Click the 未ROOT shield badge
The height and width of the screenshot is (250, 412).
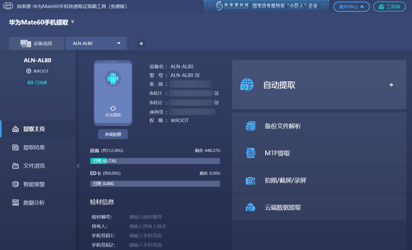point(37,71)
